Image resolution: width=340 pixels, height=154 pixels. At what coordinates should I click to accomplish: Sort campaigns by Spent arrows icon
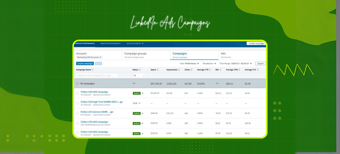(158, 70)
